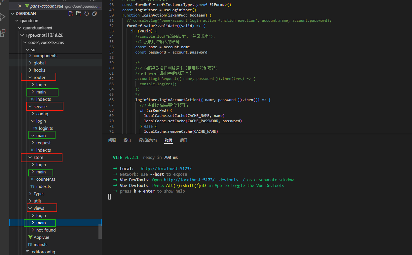Click the 'VITE v6.2.1 ready' terminal text
412x255 pixels.
(x=145, y=158)
